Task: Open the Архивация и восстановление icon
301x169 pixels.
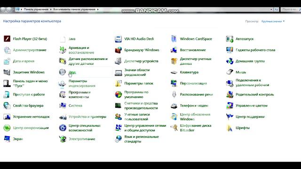Action: tap(63, 50)
